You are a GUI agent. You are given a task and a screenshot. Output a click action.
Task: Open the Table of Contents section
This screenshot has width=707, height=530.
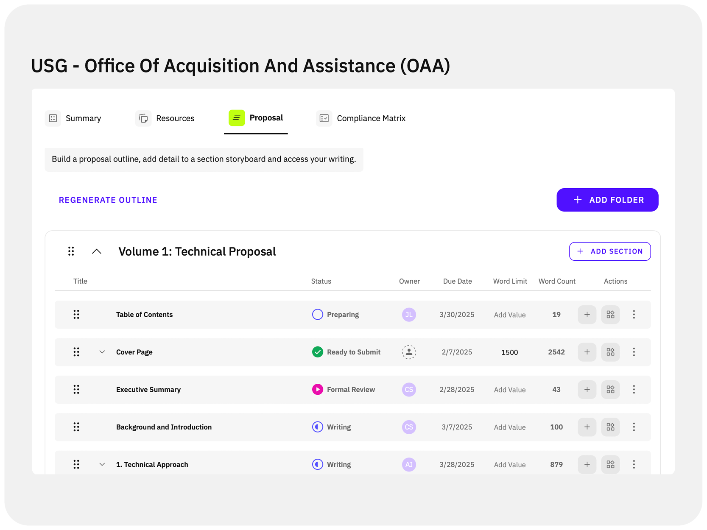tap(145, 315)
